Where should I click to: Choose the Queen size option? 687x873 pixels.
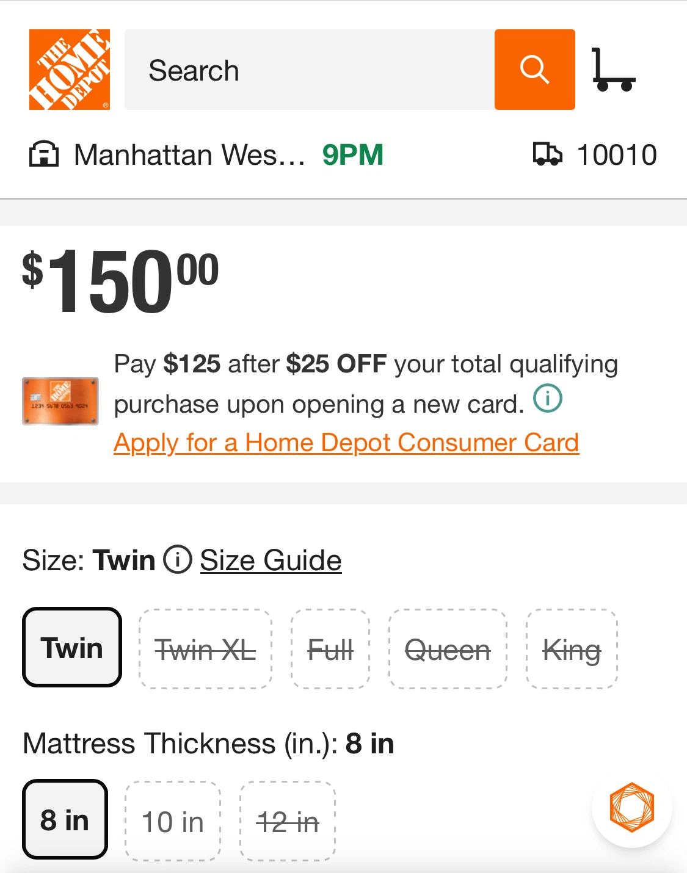(x=448, y=649)
